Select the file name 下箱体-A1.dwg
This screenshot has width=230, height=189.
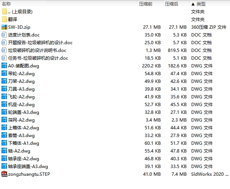tap(23, 143)
